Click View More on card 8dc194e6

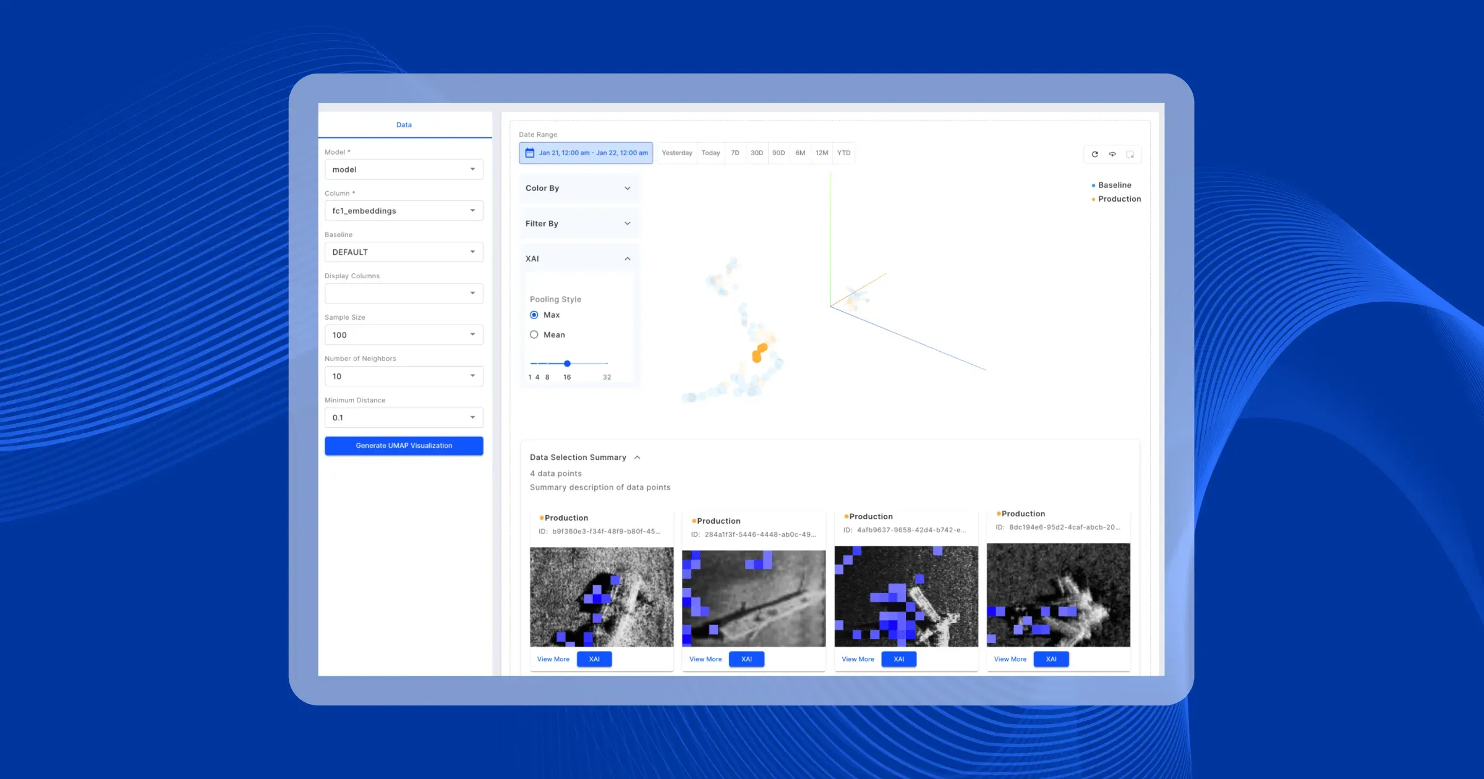pyautogui.click(x=1010, y=659)
